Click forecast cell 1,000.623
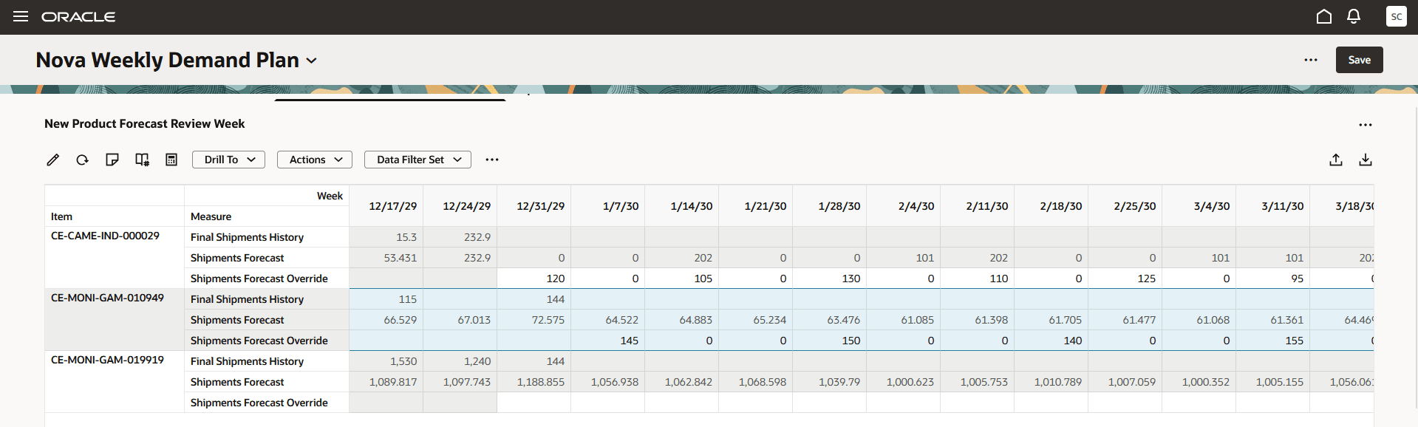The image size is (1418, 427). pos(904,382)
